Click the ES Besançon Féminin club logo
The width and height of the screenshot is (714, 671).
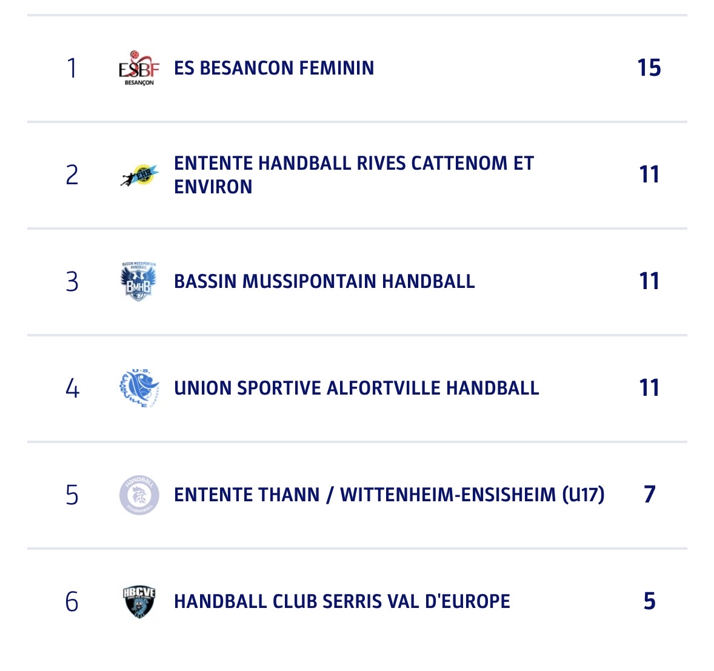coord(139,68)
